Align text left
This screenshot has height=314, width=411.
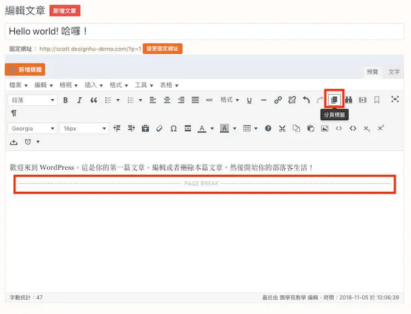tap(153, 100)
